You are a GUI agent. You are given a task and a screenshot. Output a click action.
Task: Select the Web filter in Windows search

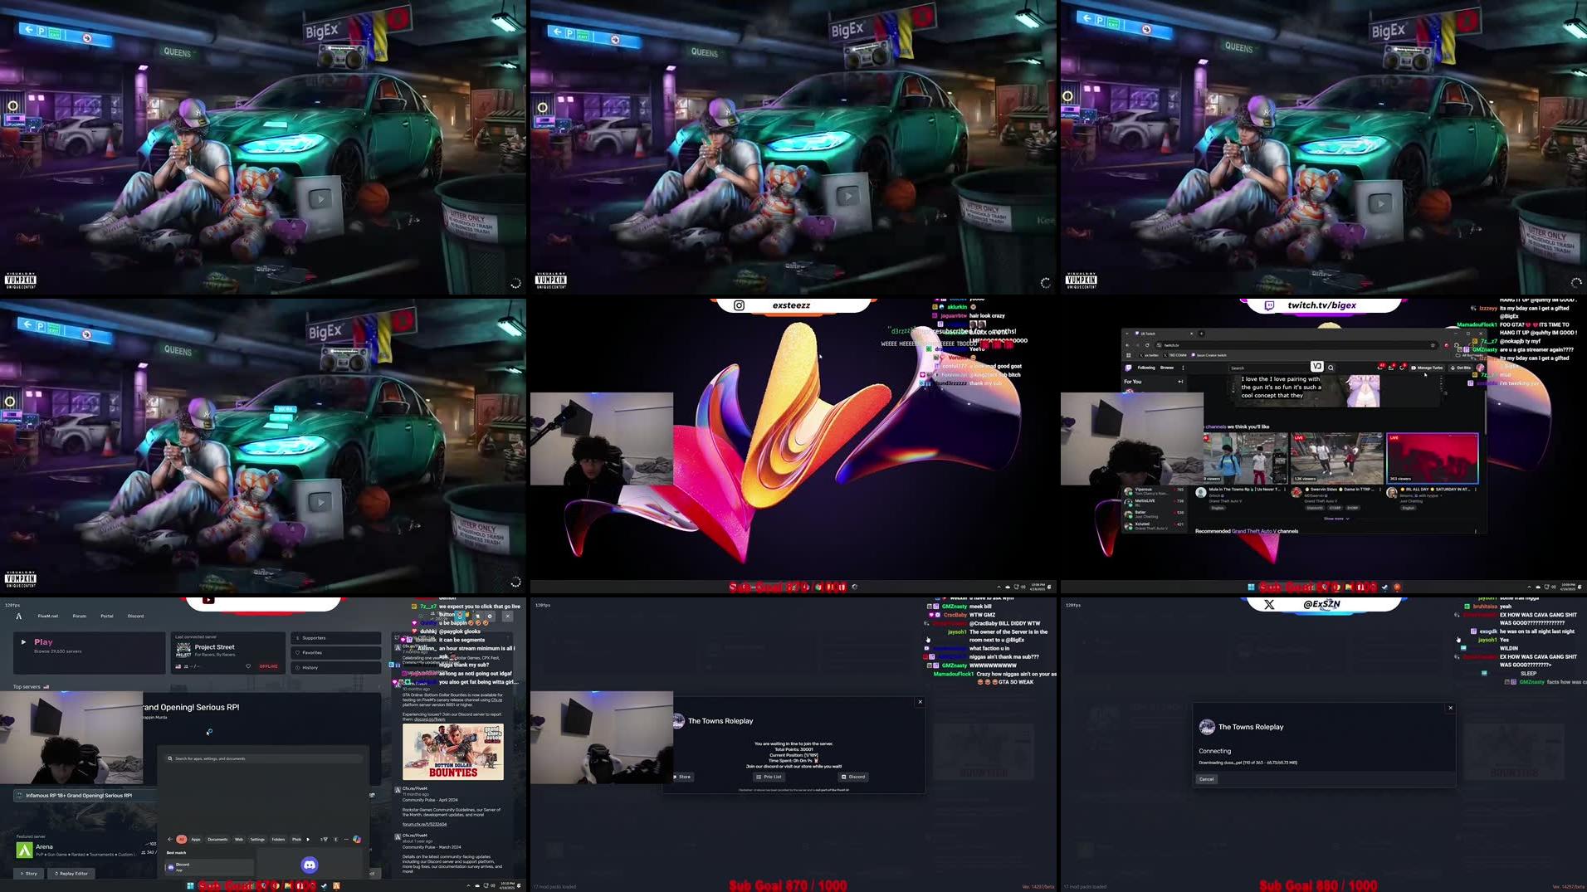point(239,839)
